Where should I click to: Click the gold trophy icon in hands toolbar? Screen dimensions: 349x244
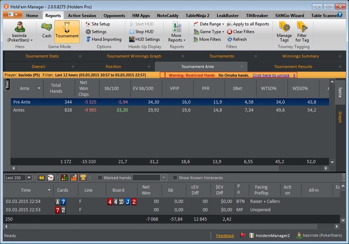83,178
